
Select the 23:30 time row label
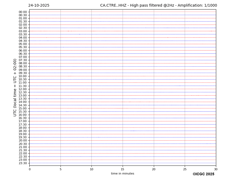tap(23, 163)
